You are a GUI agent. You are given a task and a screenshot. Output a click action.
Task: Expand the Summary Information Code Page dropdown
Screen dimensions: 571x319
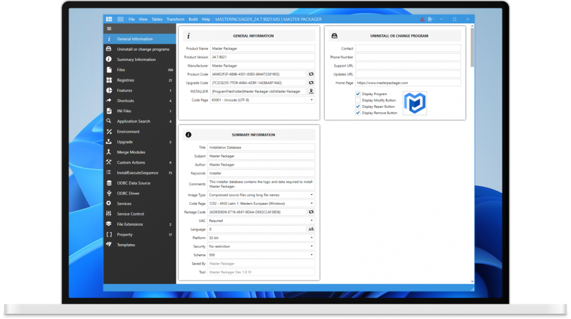312,204
